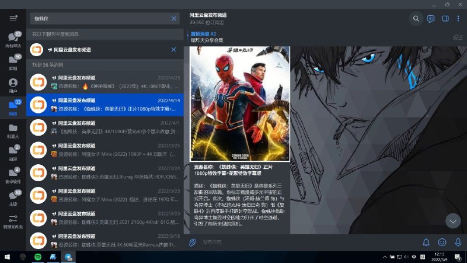Open the 机器人 folder tab
This screenshot has width=467, height=263.
pos(13,130)
